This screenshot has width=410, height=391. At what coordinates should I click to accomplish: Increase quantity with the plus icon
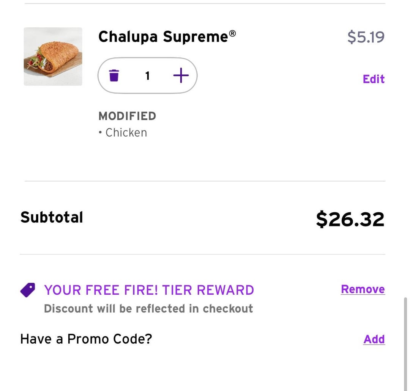(181, 76)
